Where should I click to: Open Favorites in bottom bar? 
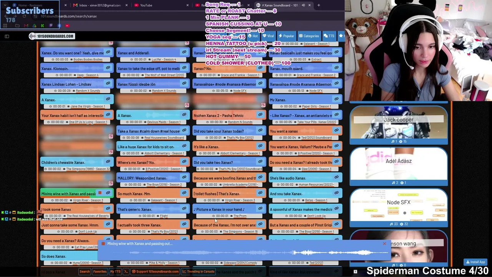[x=100, y=272]
